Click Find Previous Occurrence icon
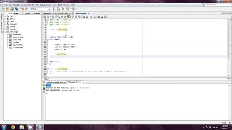 (62, 17)
